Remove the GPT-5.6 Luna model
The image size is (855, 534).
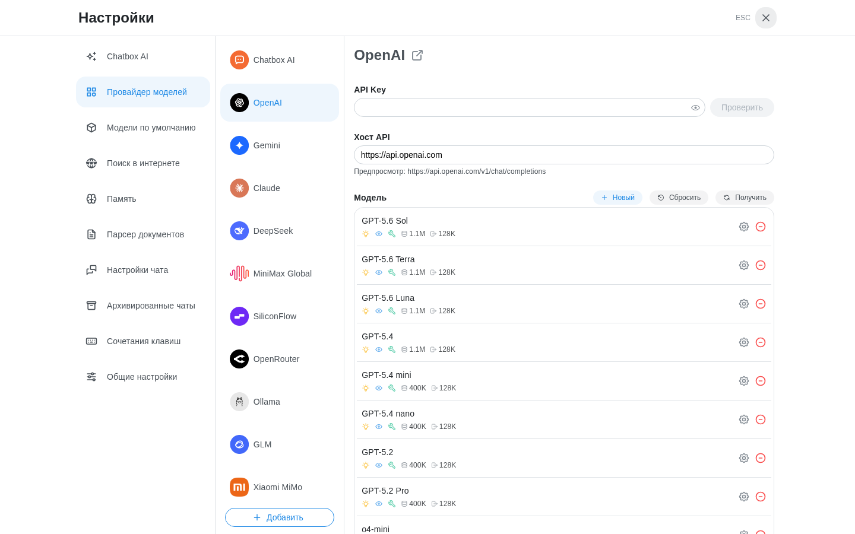pos(761,304)
